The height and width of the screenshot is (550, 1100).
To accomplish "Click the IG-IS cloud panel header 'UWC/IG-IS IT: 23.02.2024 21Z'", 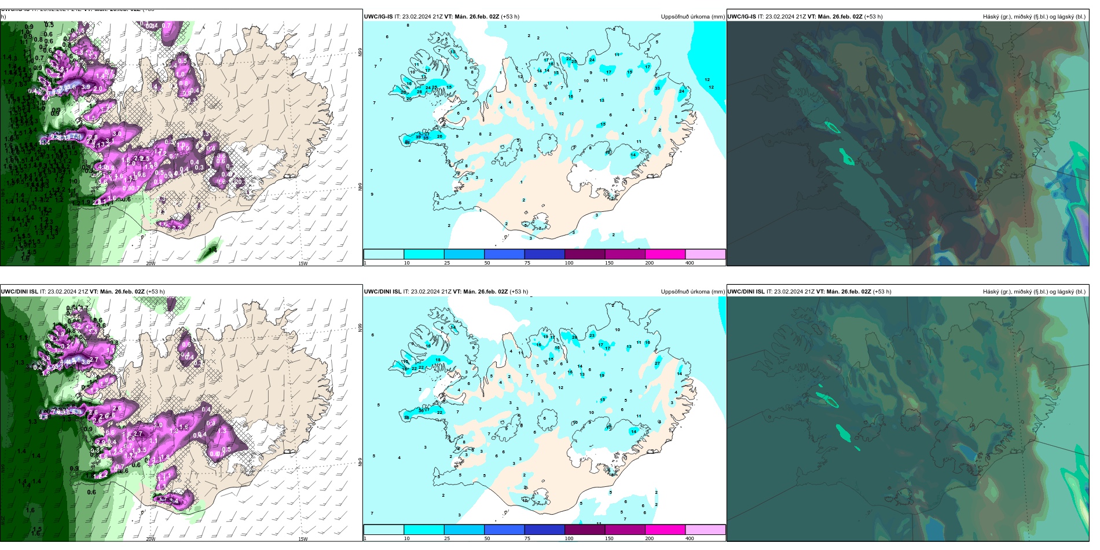I will click(767, 17).
